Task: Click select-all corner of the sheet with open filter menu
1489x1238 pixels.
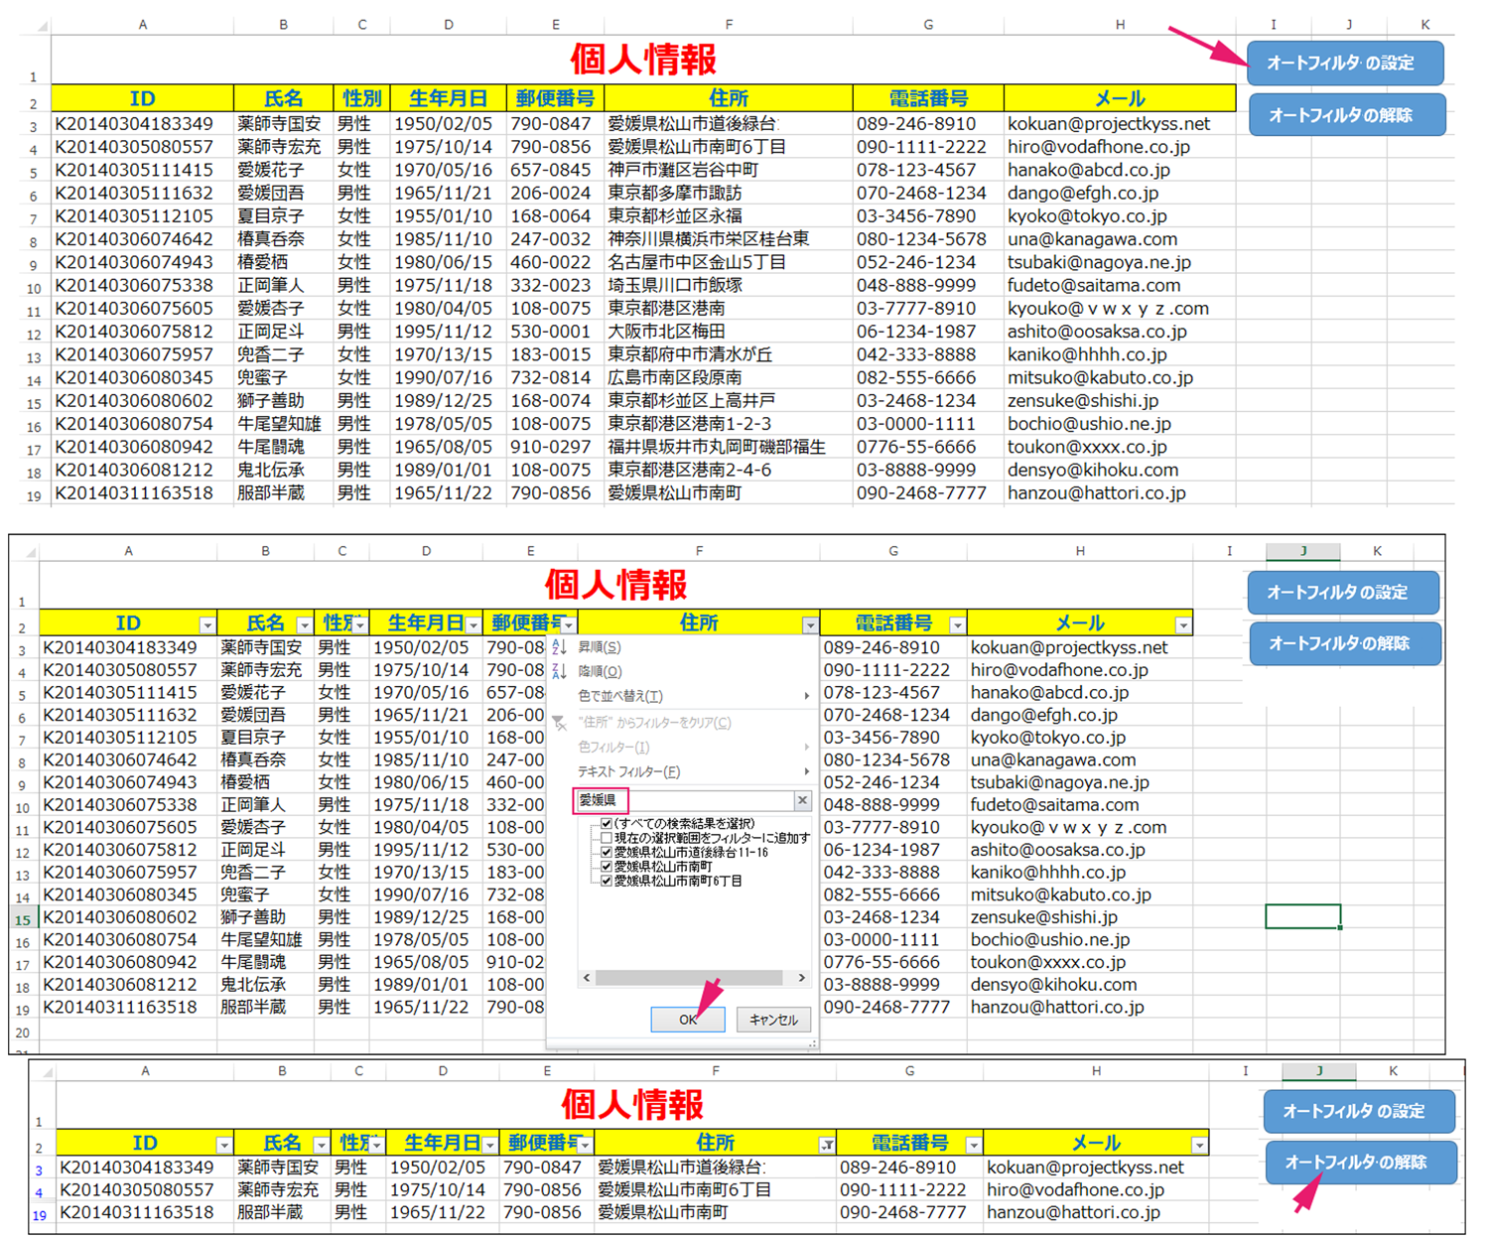Action: point(30,552)
